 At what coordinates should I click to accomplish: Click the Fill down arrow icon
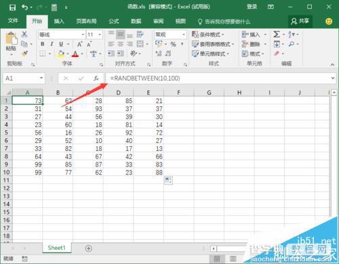277,44
